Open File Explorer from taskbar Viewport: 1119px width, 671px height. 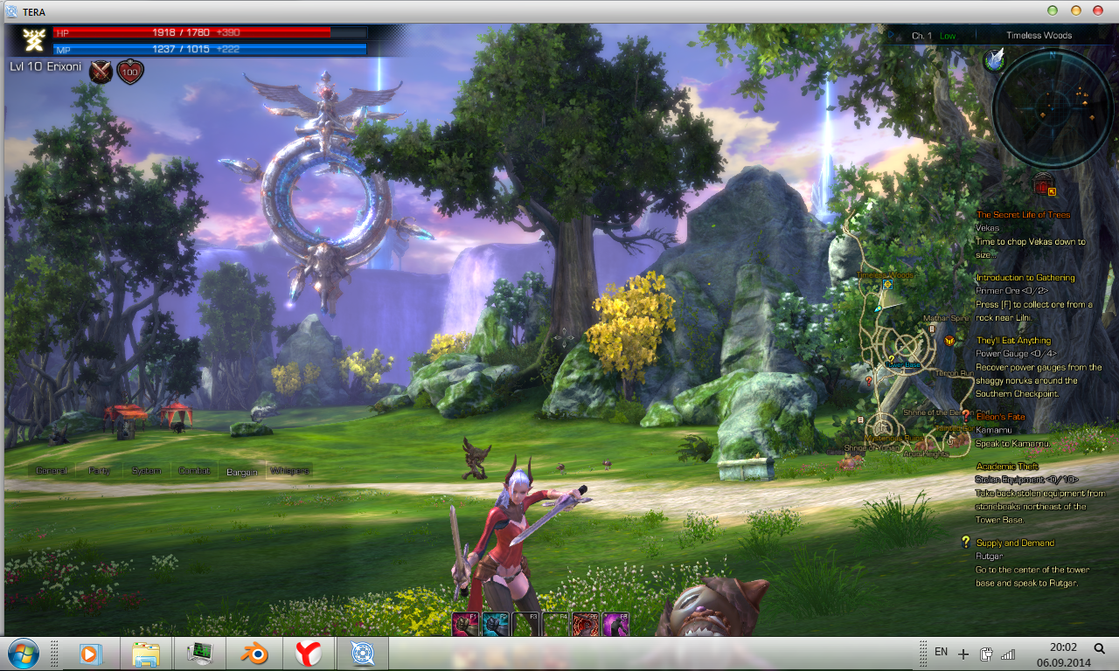click(x=145, y=654)
